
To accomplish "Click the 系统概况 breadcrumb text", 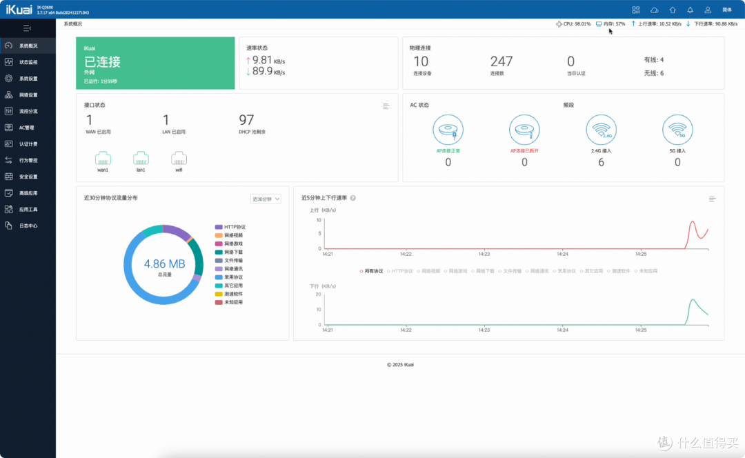I will tap(72, 23).
